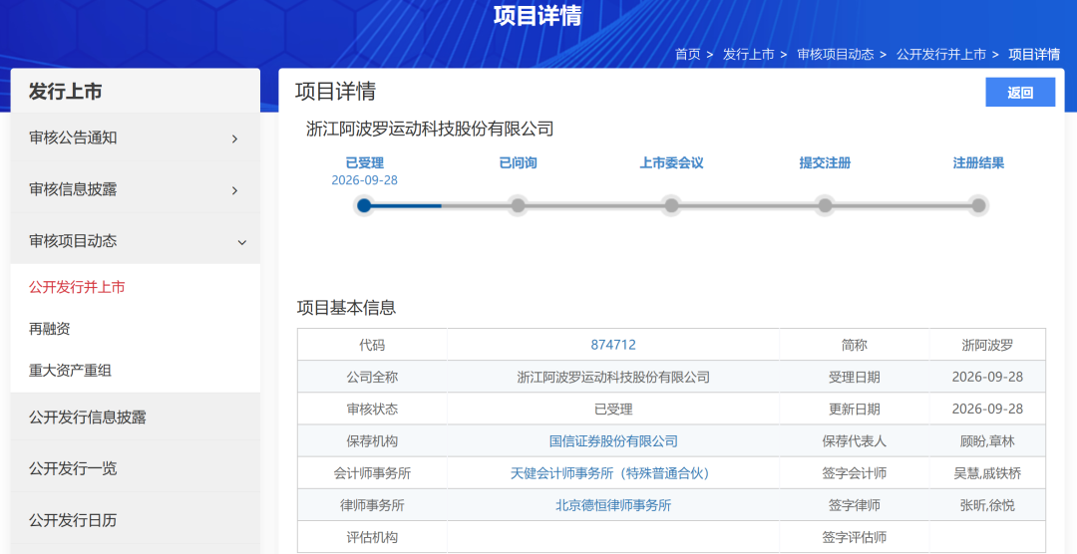Click the 签字评估师 label cell
Screen dimensions: 1077x554
click(855, 537)
